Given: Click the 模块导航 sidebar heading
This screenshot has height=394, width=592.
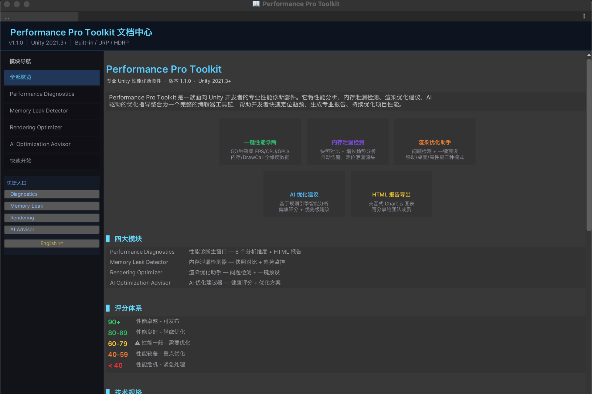Looking at the screenshot, I should click(x=20, y=62).
